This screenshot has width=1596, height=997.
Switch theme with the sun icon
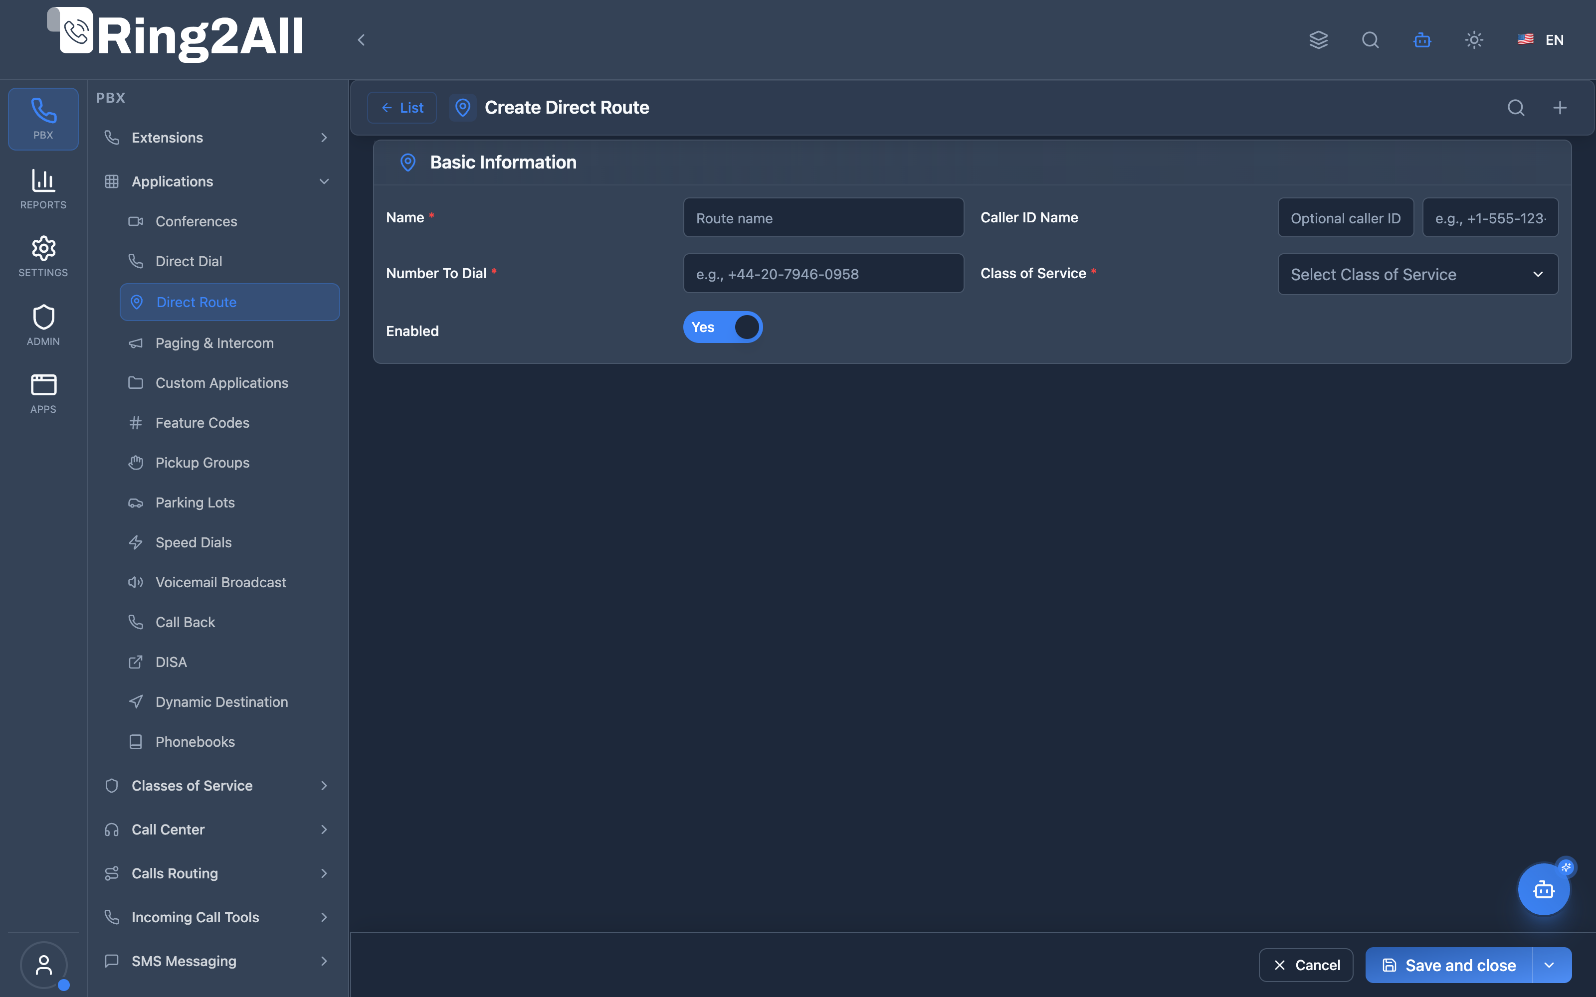1474,40
